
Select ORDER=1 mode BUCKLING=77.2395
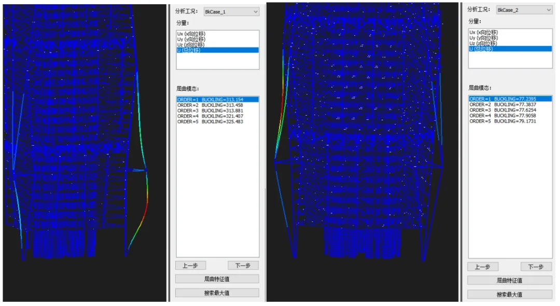pos(502,99)
